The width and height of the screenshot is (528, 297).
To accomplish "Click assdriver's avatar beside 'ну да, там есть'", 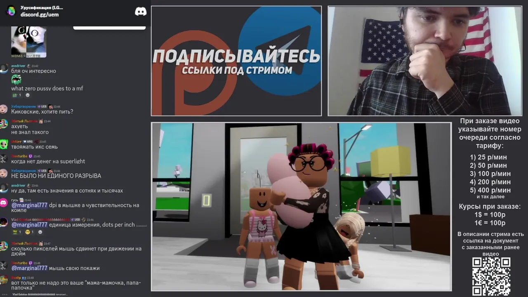I will [4, 188].
